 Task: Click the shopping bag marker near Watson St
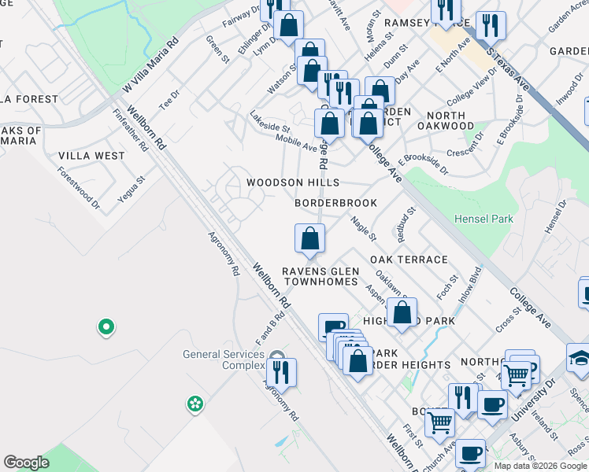coord(312,73)
